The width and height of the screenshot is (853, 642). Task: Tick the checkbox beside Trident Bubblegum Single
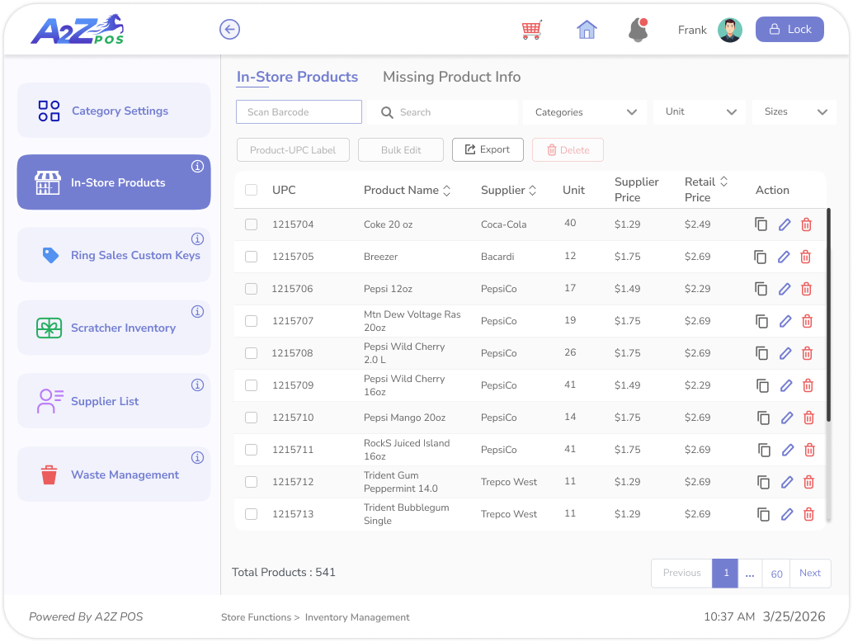coord(251,513)
